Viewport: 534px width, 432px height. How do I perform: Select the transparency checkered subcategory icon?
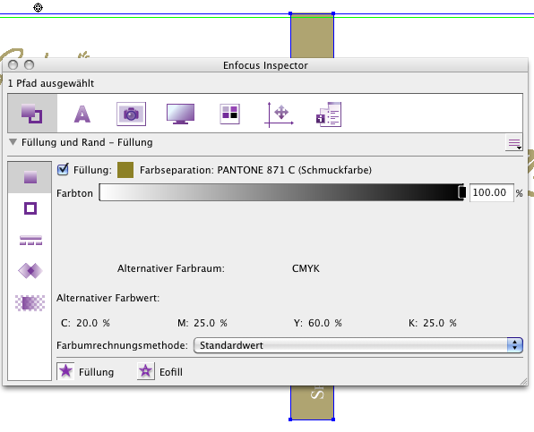pyautogui.click(x=30, y=302)
